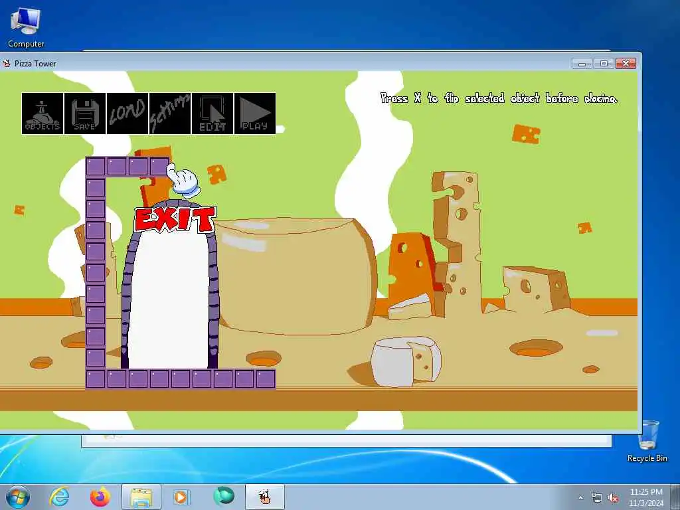The image size is (680, 510).
Task: Open the Objects panel in the editor
Action: [x=42, y=114]
